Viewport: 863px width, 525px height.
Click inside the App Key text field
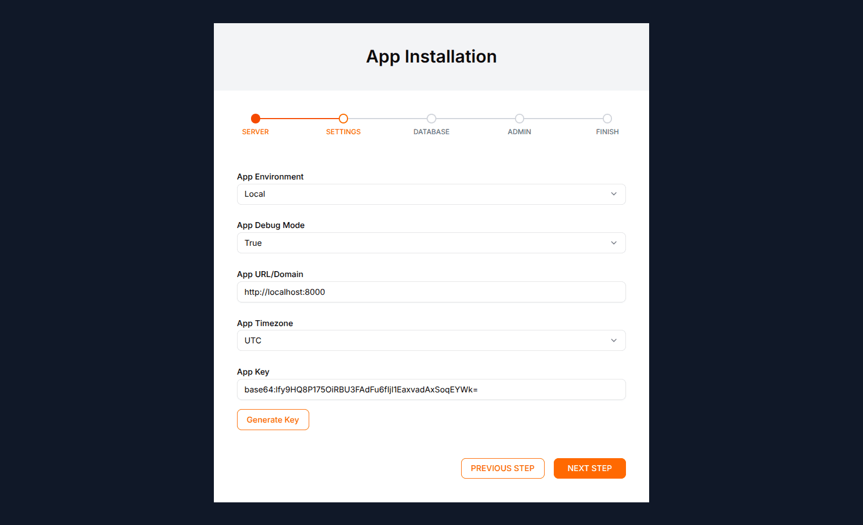[539, 390]
